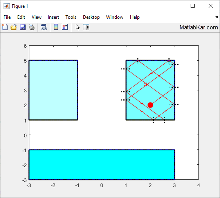Click the MATLAB logo in title bar
The image size is (220, 198).
(x=7, y=6)
